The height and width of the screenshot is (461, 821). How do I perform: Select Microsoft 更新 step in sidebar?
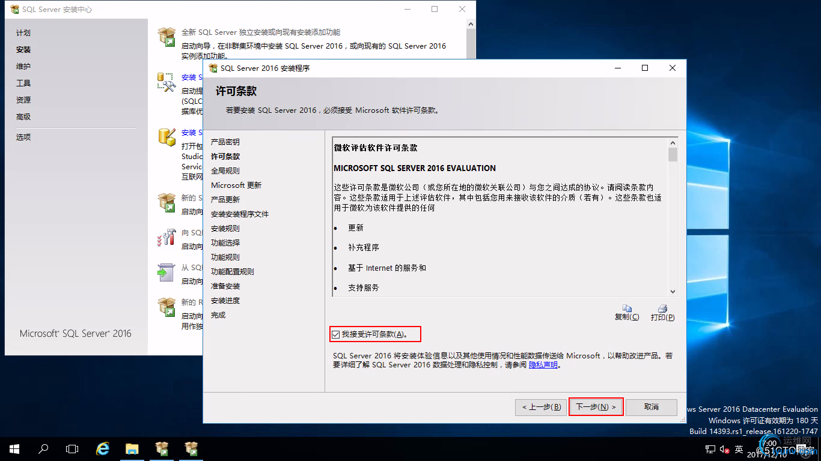pyautogui.click(x=236, y=185)
